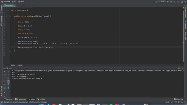Click the src folder breadcrumb

point(14,2)
